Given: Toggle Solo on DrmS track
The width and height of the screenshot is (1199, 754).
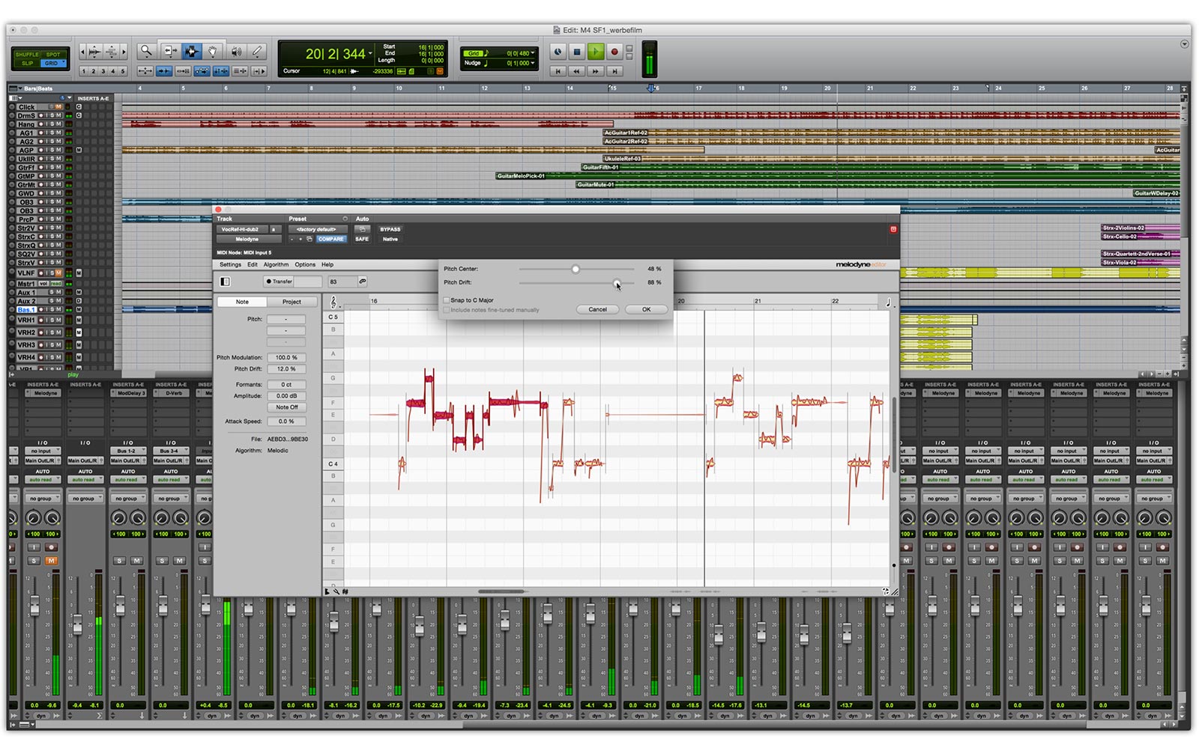Looking at the screenshot, I should click(x=52, y=115).
